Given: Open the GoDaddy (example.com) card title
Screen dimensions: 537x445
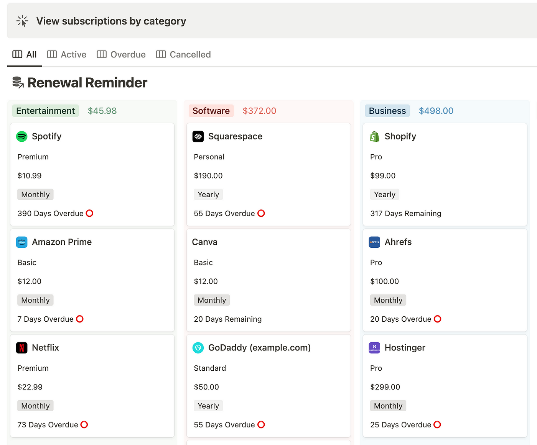Looking at the screenshot, I should point(260,348).
